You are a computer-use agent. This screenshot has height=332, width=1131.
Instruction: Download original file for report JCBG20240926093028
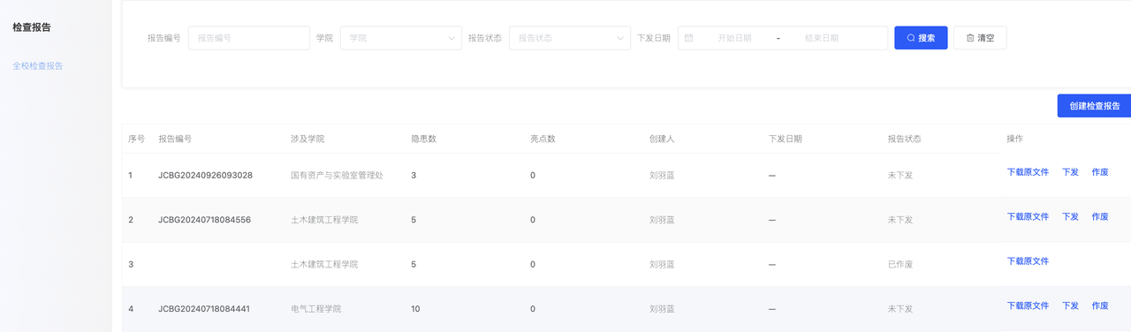pyautogui.click(x=1028, y=172)
